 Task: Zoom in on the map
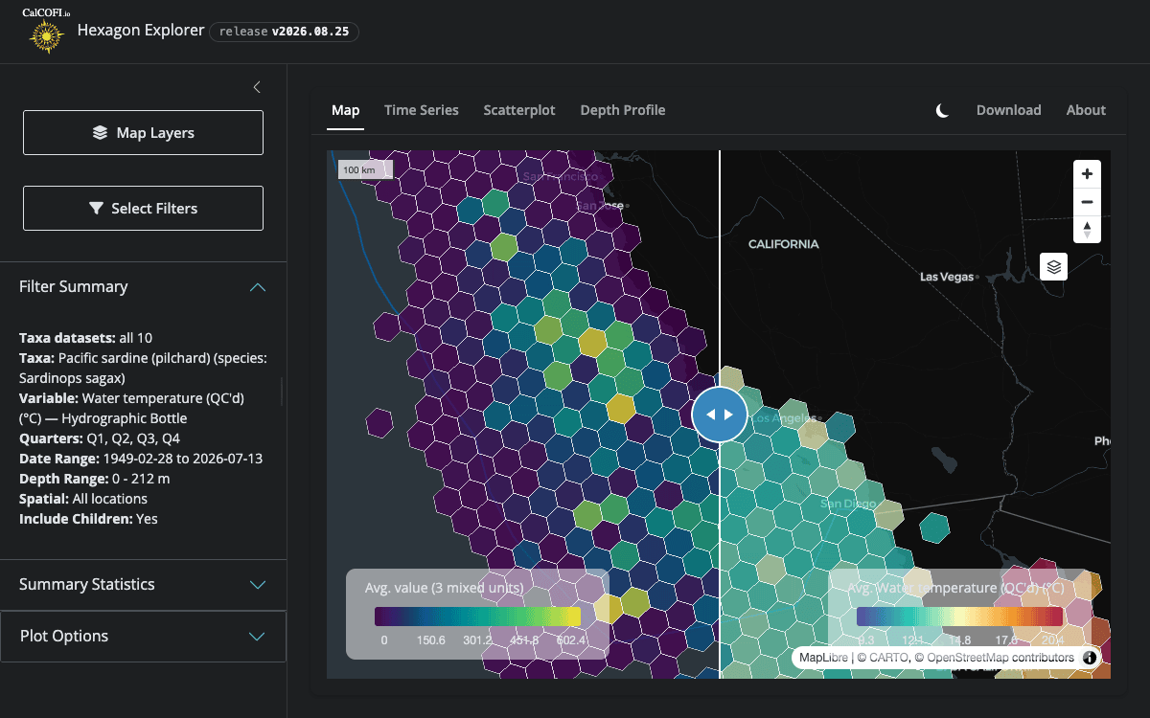pos(1087,174)
